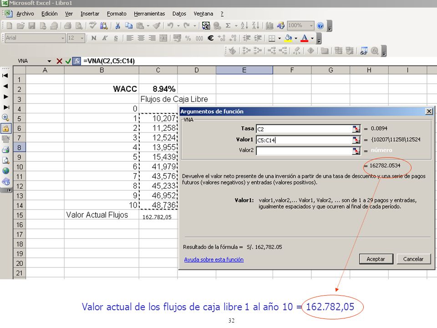Align text right in the cell
The height and width of the screenshot is (328, 437).
[152, 38]
